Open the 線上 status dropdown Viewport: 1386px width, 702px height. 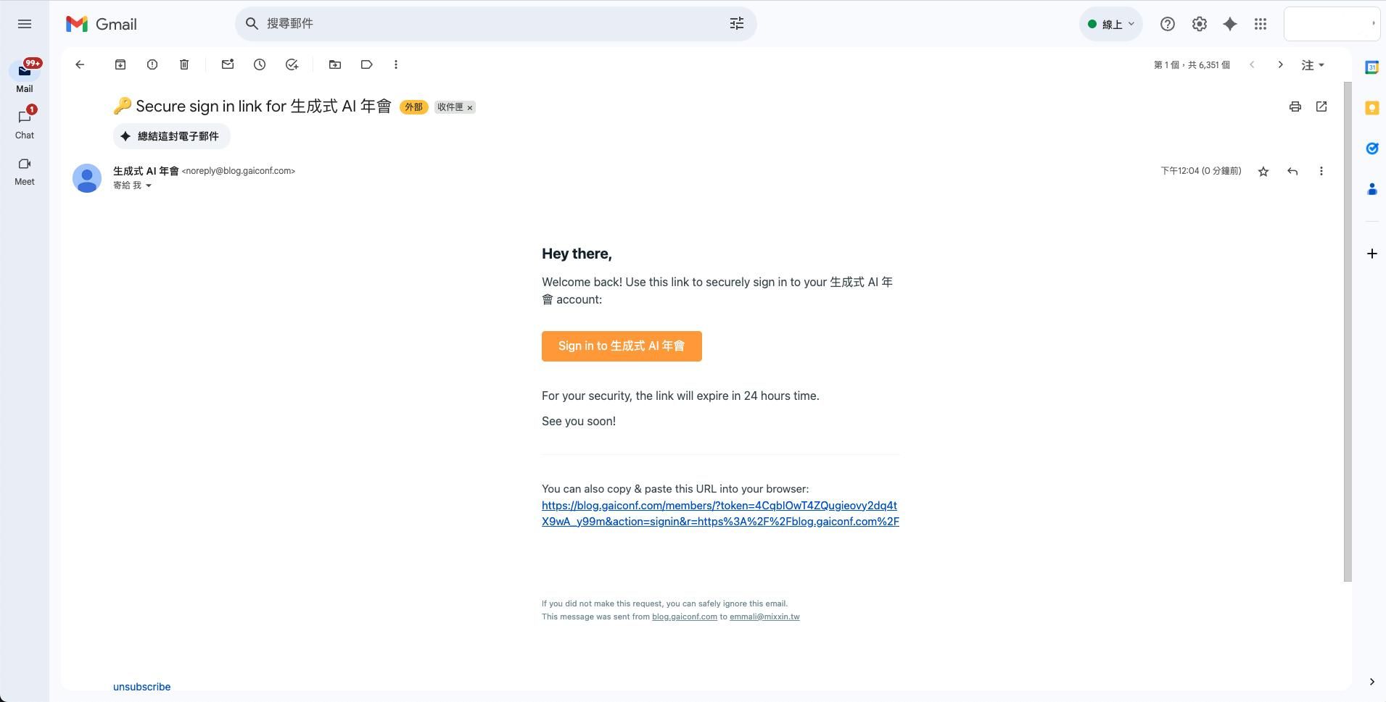coord(1110,24)
